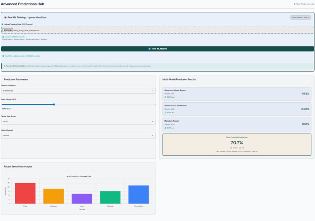The width and height of the screenshot is (315, 221).
Task: Click the Multi-Model Ensemble status dot
Action: click(x=295, y=4)
